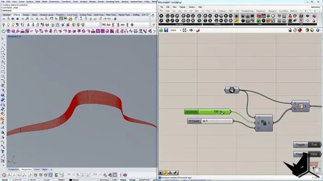The height and width of the screenshot is (181, 323).
Task: Click the disable preview icon in Grasshopper
Action: point(295,30)
